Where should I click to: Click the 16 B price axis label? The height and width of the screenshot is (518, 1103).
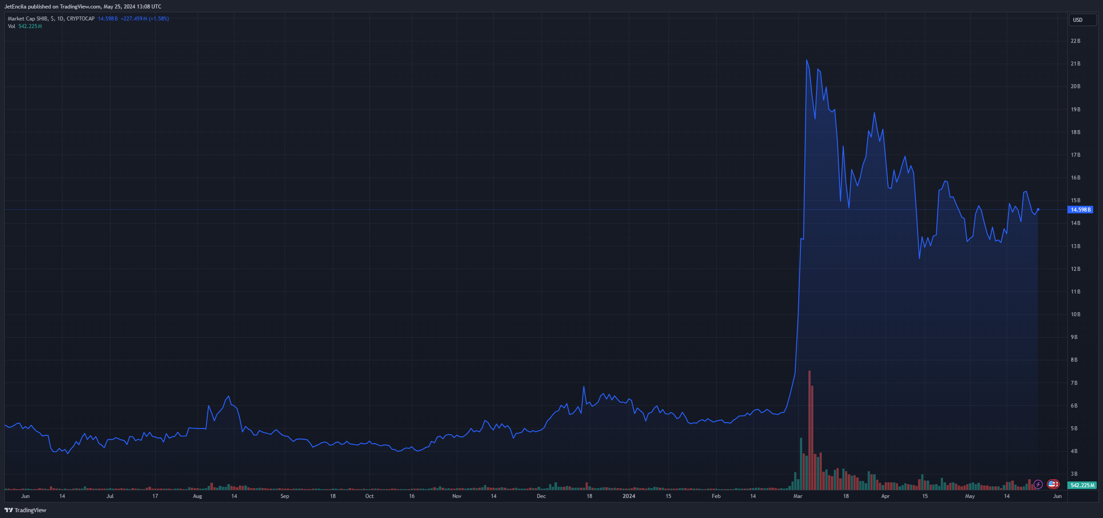tap(1075, 178)
